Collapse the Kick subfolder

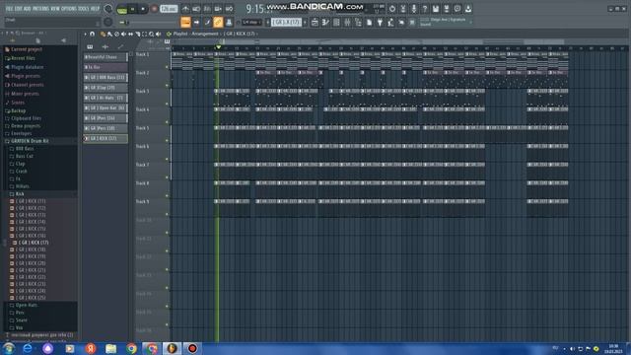(20, 194)
